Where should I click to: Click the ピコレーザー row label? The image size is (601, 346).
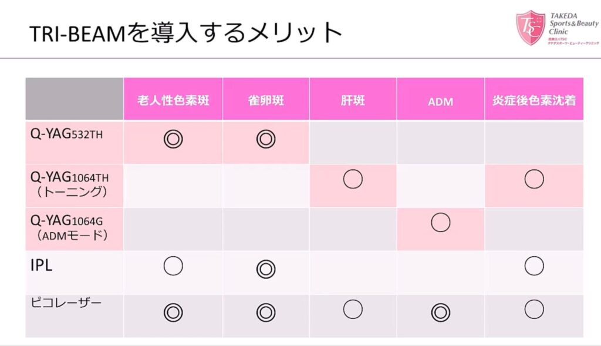pyautogui.click(x=66, y=303)
